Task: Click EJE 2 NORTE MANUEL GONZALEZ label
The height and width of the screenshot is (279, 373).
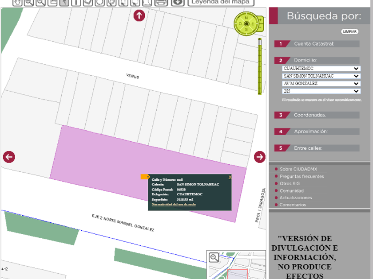Action: [123, 223]
